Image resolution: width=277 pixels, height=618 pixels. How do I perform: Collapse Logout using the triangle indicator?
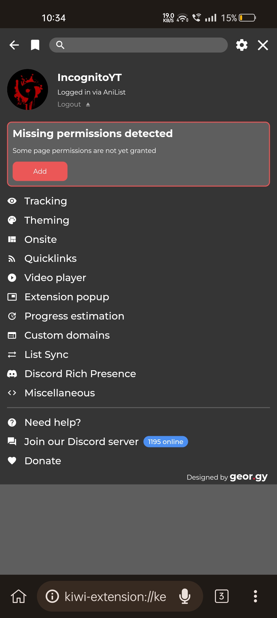[88, 104]
